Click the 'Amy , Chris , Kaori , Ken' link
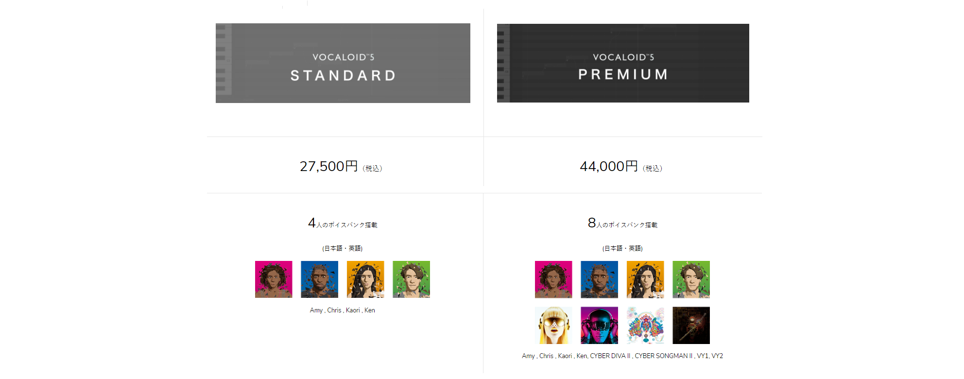This screenshot has width=964, height=379. [342, 310]
